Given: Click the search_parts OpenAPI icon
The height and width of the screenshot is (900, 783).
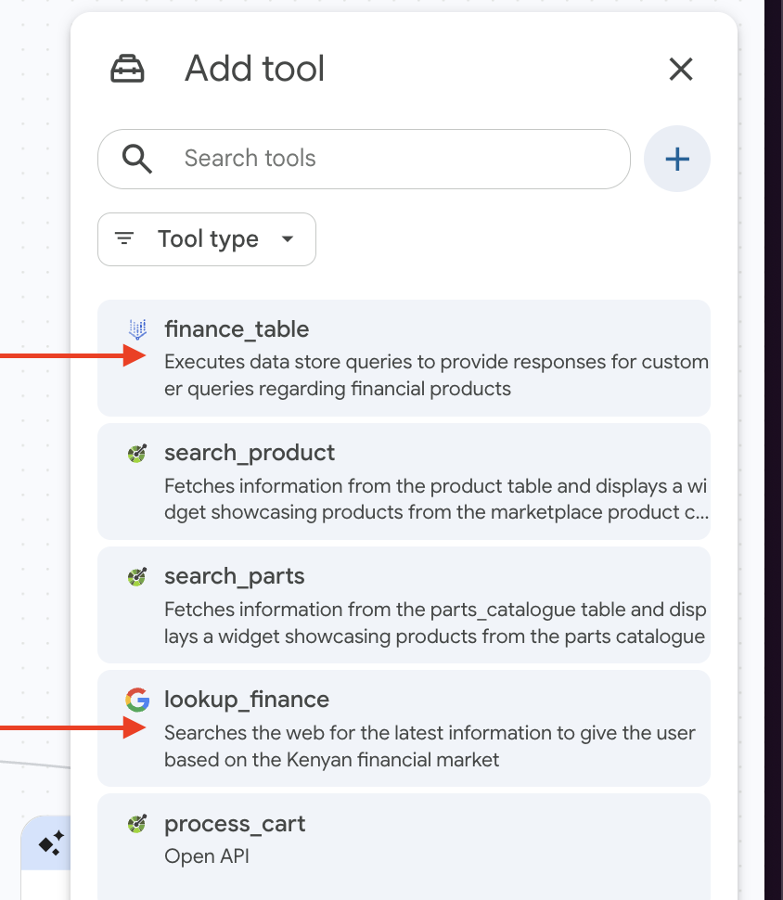Looking at the screenshot, I should [137, 576].
